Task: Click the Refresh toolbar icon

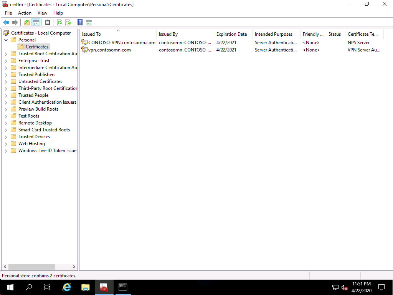Action: click(x=59, y=22)
